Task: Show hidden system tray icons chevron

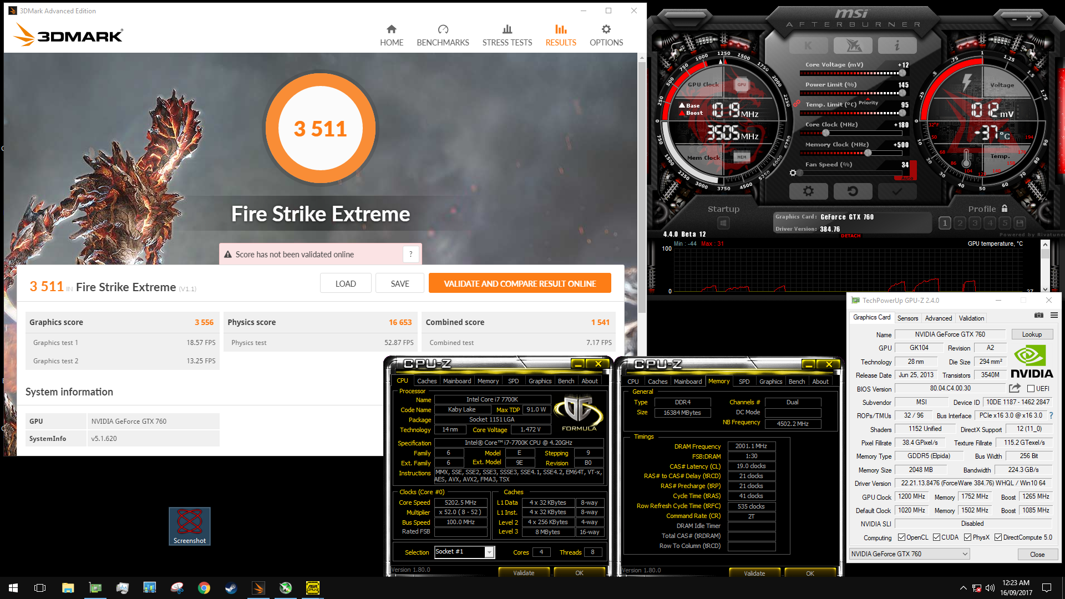Action: 963,588
